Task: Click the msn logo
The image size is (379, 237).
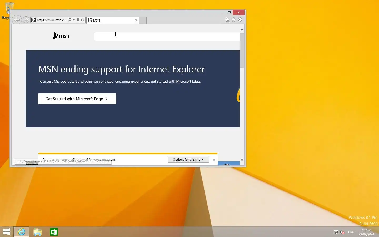Action: tap(61, 36)
